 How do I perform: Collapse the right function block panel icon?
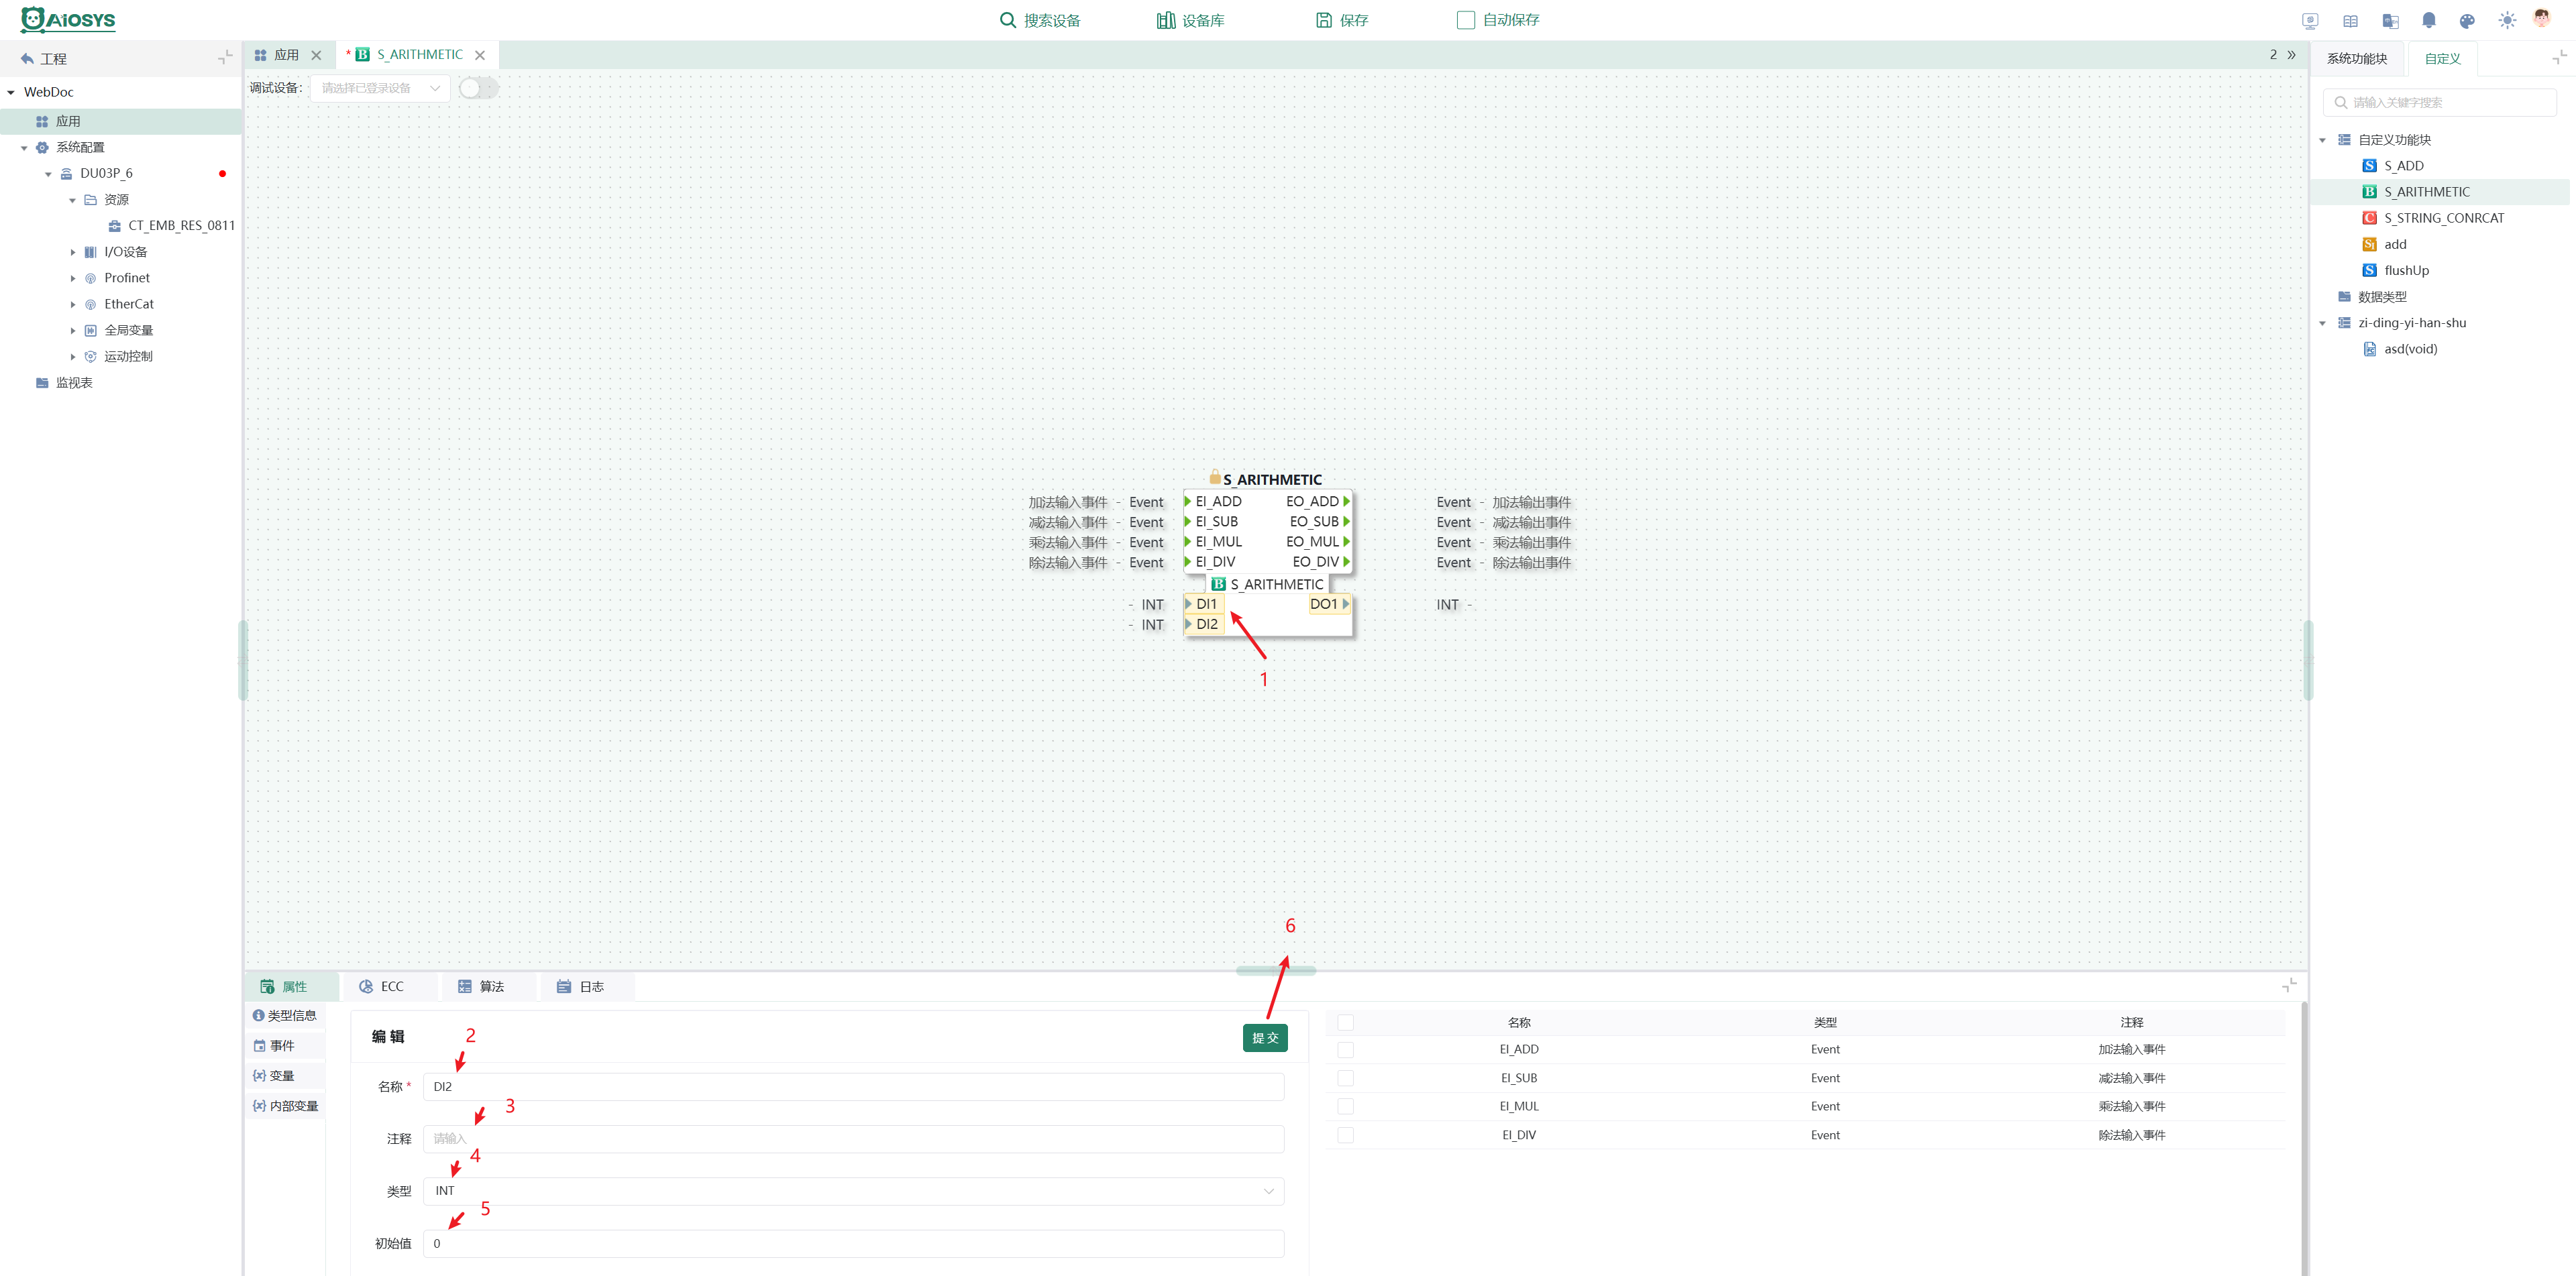tap(2559, 58)
